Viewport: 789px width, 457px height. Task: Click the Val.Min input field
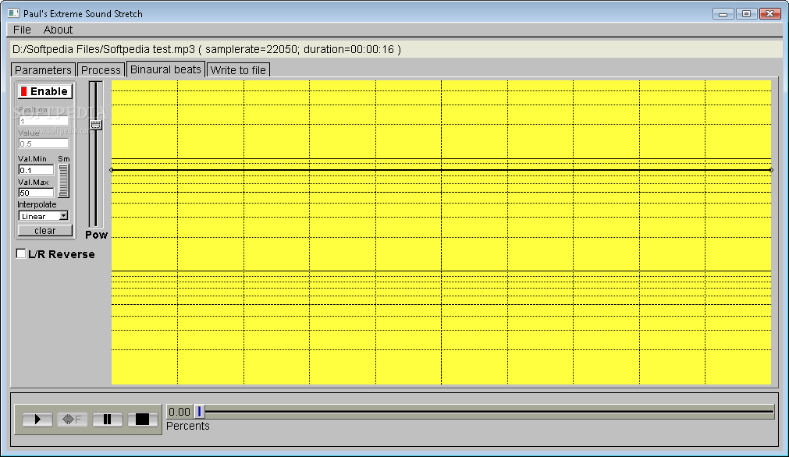tap(36, 171)
